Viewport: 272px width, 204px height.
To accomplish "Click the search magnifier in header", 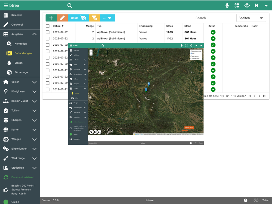I will pos(70,5).
